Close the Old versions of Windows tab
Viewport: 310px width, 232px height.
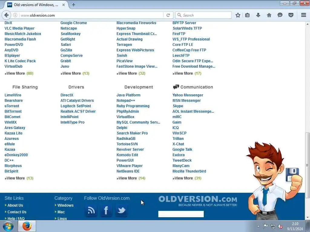tap(64, 5)
